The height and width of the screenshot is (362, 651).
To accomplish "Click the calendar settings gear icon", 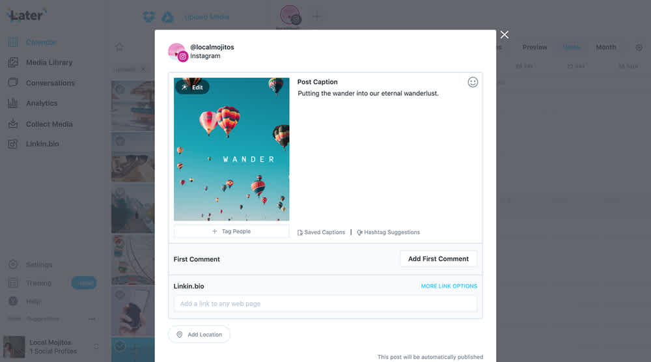I will pyautogui.click(x=639, y=48).
